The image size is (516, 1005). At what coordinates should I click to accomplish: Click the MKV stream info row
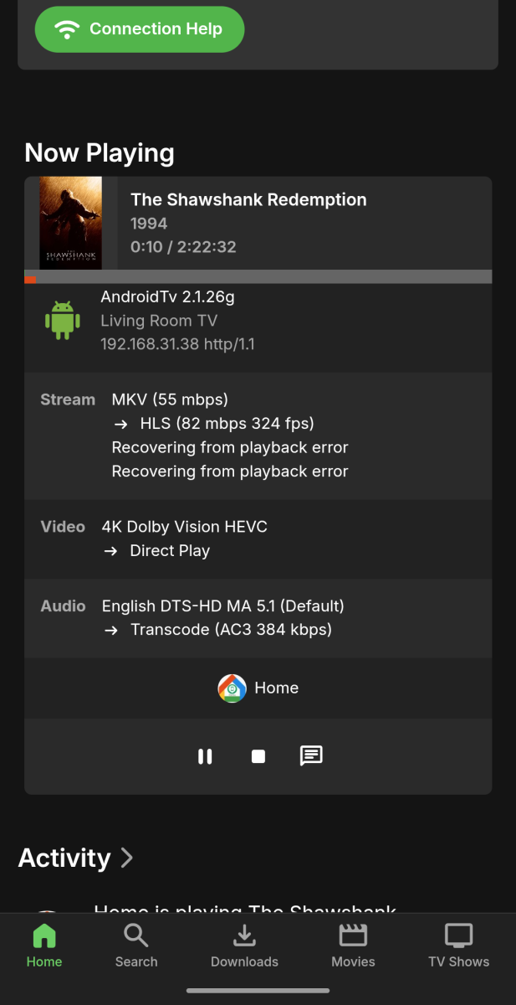point(170,399)
